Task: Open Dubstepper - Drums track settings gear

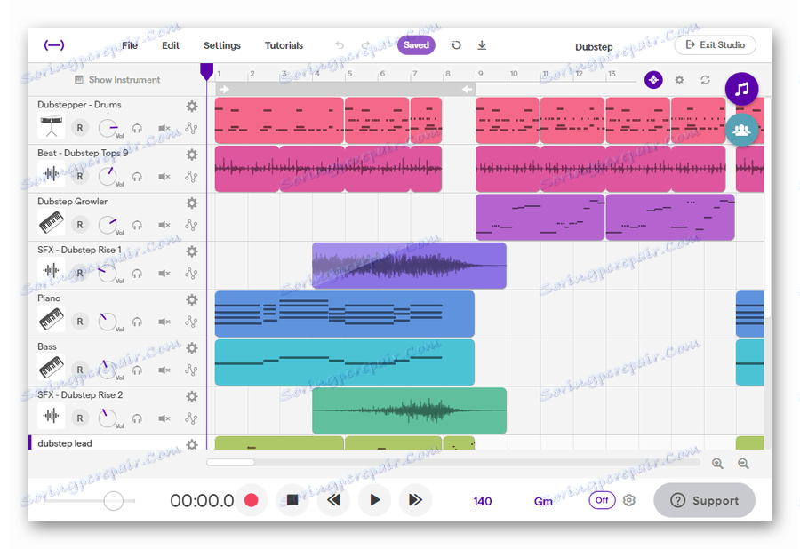Action: click(192, 106)
